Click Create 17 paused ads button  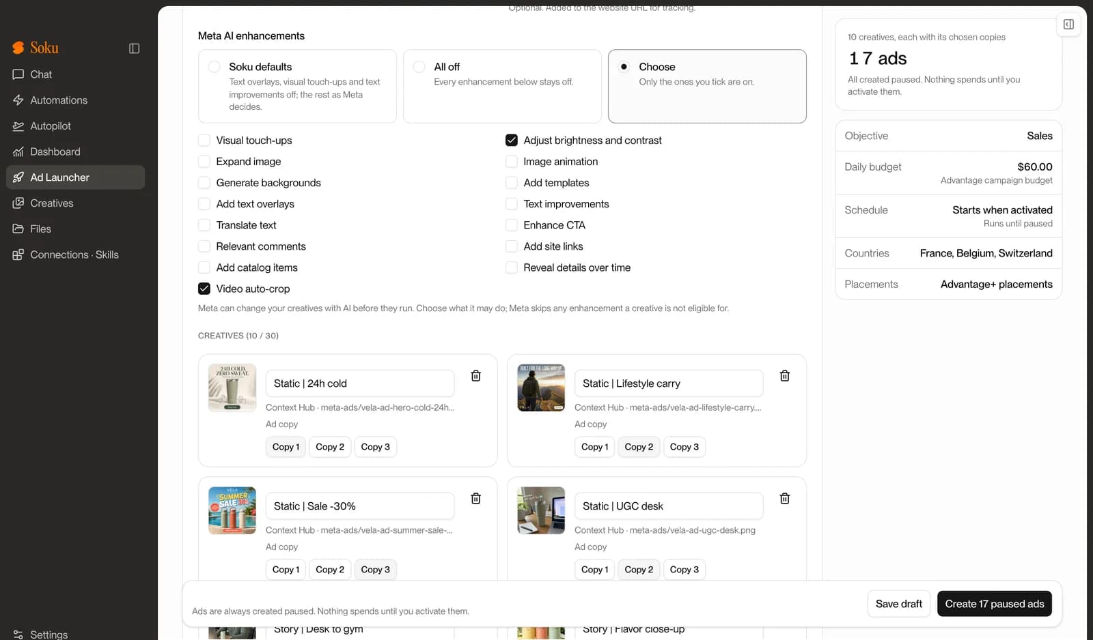[x=995, y=604]
